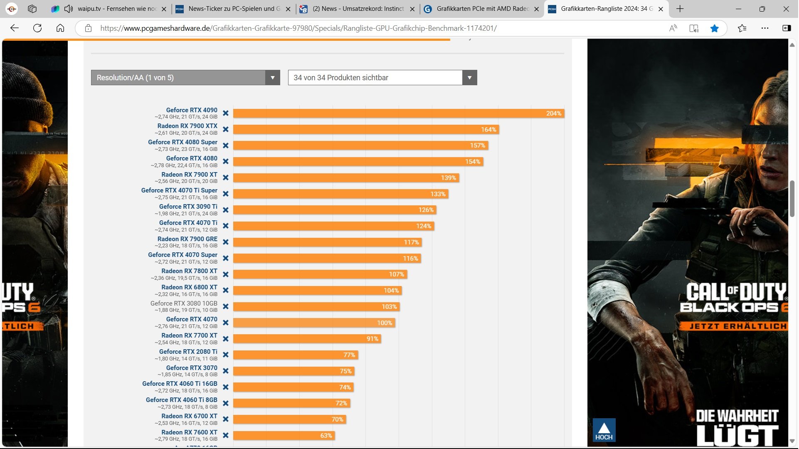Open the Geforce RTX 4070 Ti Super link
The width and height of the screenshot is (799, 449).
179,190
